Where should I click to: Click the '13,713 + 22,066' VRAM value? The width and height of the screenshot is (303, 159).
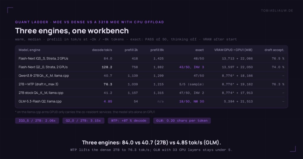click(237, 59)
